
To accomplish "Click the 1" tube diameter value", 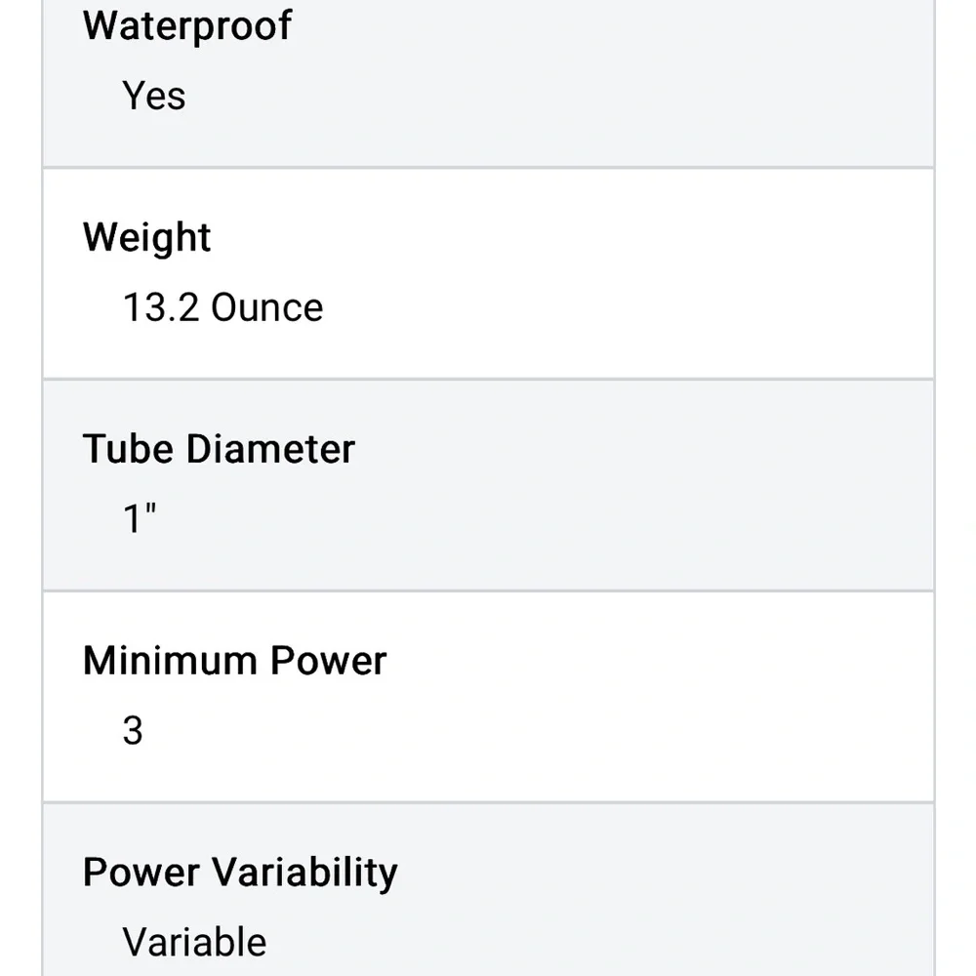I will tap(139, 519).
